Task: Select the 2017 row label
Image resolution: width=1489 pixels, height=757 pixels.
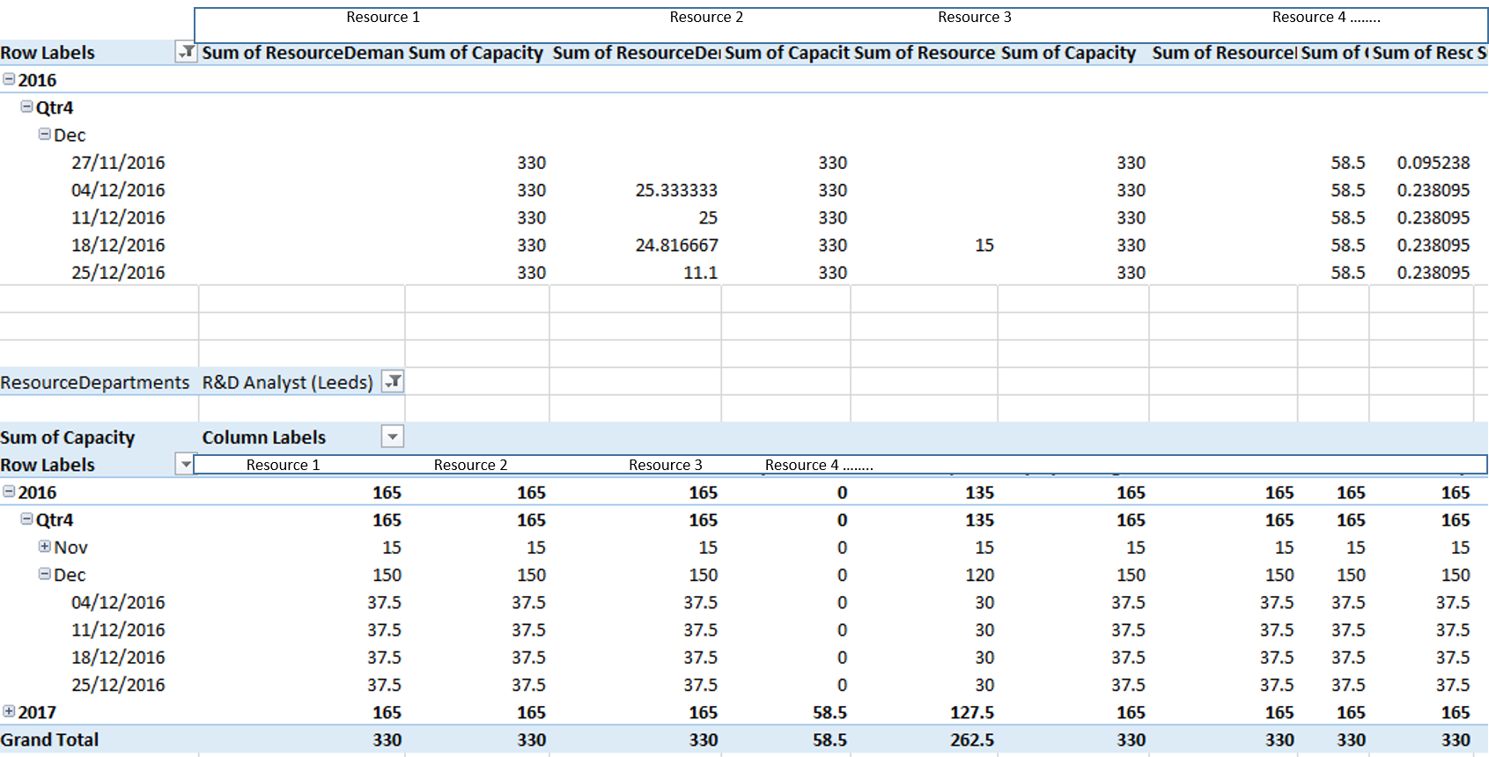Action: click(x=37, y=712)
